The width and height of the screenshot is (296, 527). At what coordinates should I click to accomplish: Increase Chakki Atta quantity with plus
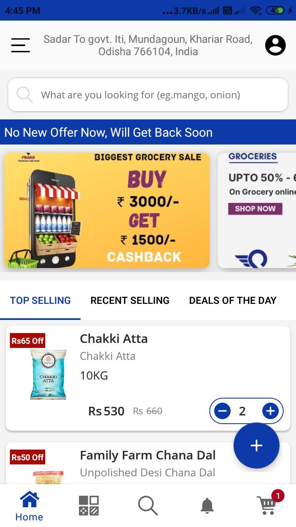click(271, 411)
